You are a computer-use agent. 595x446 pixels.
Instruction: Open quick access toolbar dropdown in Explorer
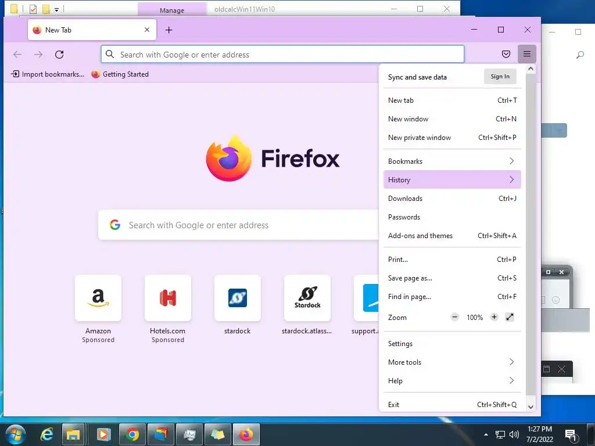coord(56,9)
